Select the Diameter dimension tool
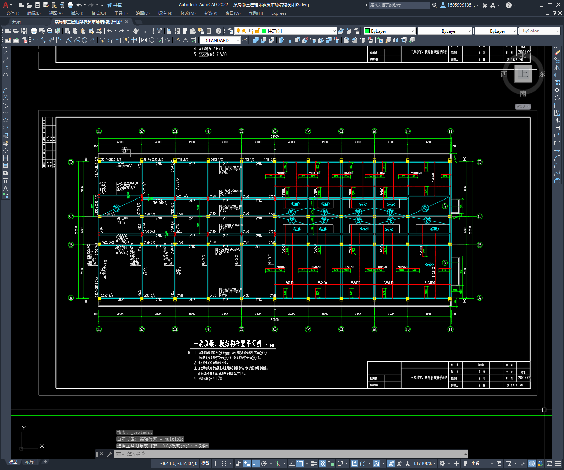564x470 pixels. [85, 40]
